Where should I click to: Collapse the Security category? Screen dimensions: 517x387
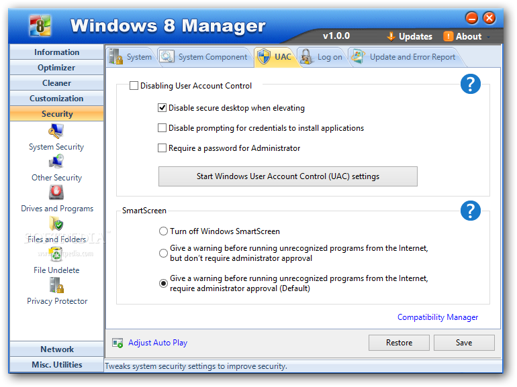pos(56,113)
